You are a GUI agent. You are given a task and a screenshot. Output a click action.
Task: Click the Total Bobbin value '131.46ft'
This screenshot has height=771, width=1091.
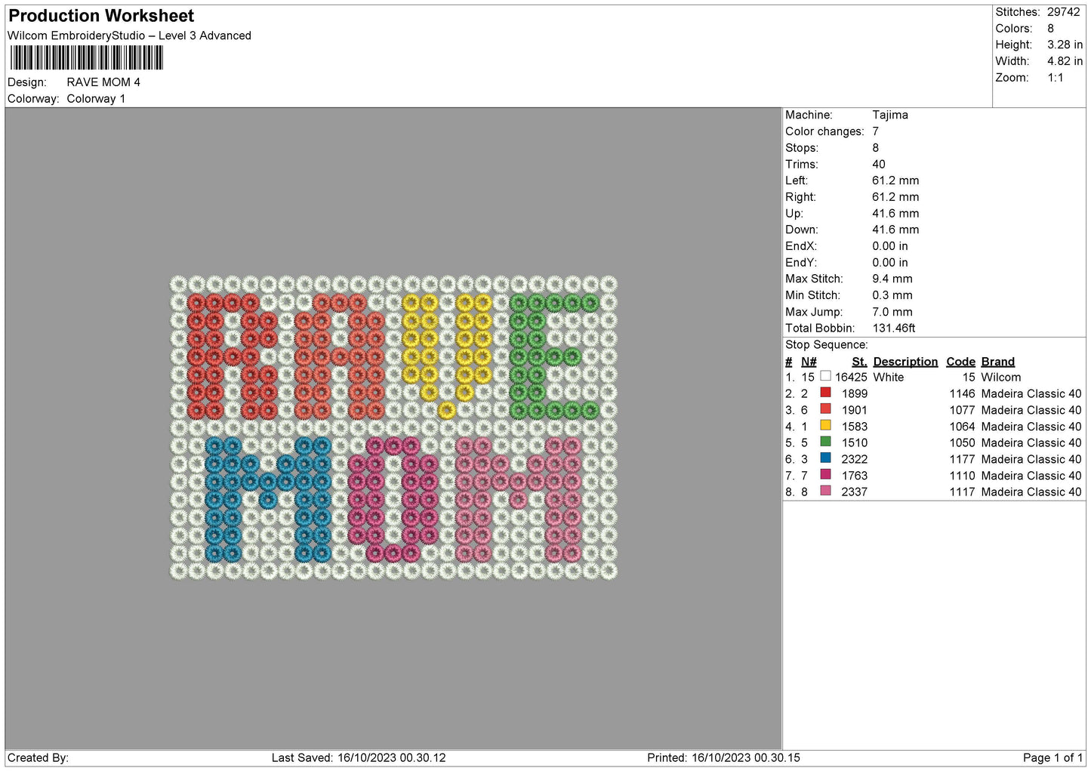[x=894, y=328]
